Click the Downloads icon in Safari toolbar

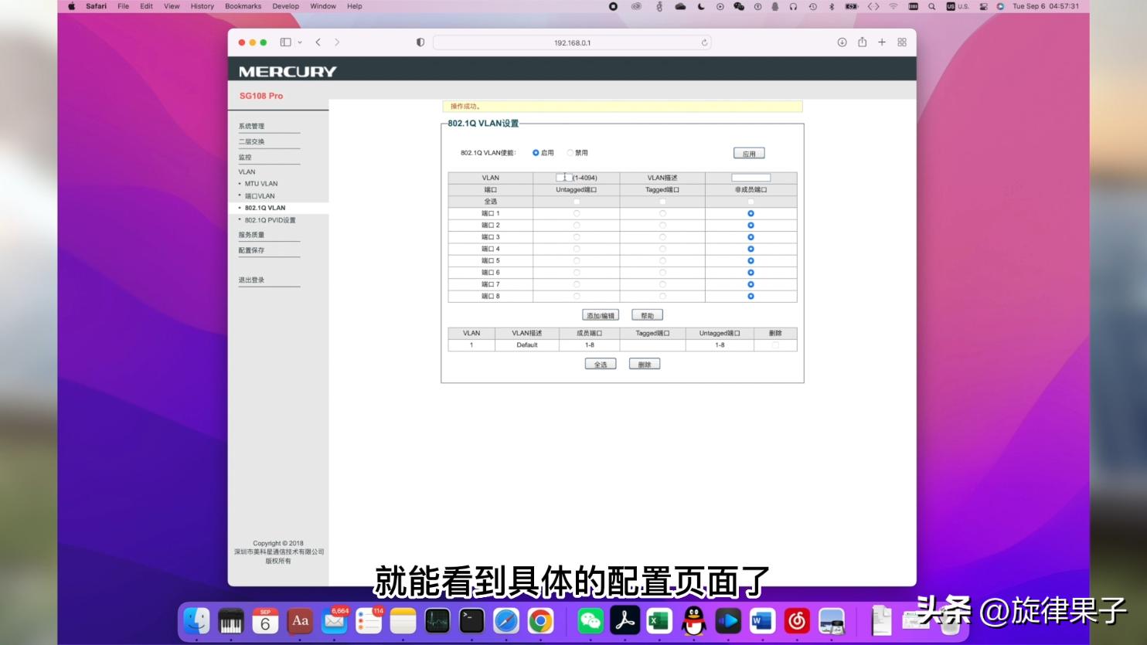842,42
